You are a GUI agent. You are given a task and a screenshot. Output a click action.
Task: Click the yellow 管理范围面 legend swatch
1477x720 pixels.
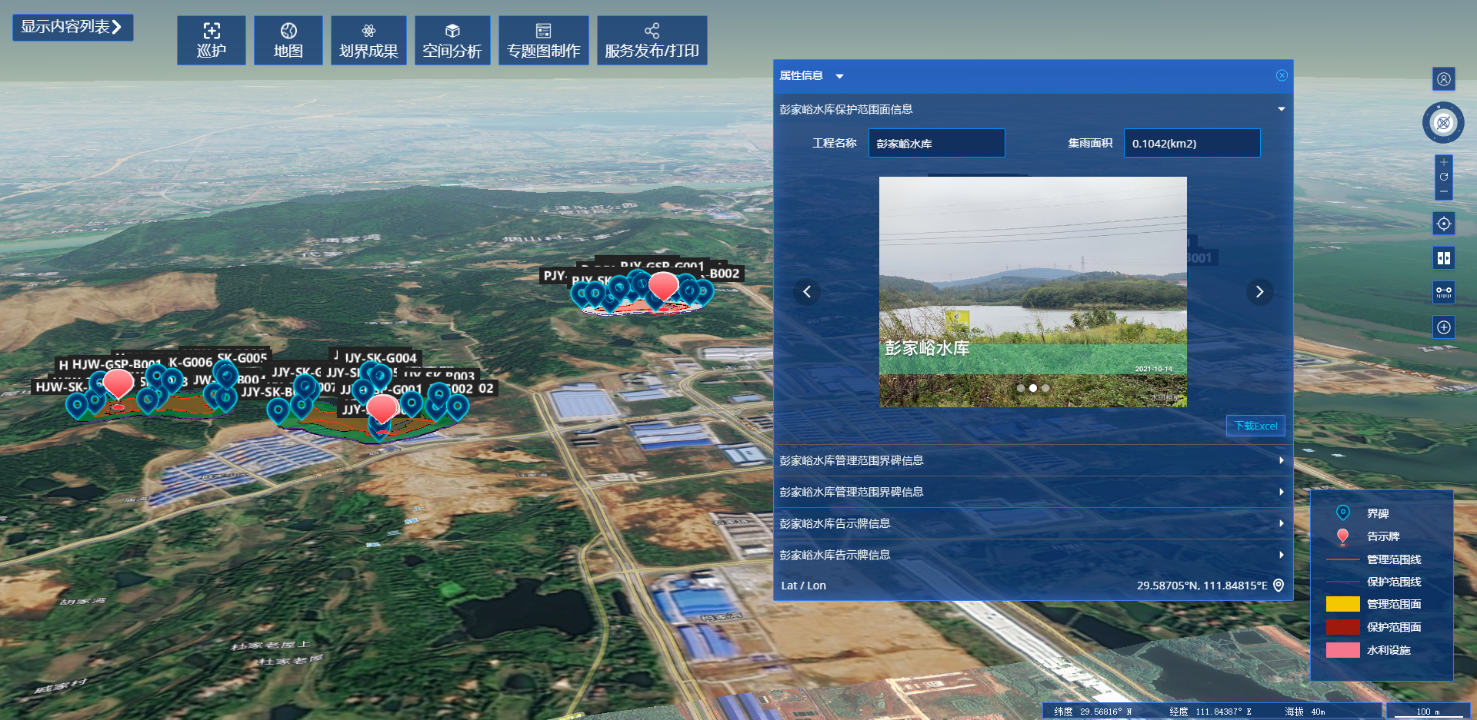1342,604
